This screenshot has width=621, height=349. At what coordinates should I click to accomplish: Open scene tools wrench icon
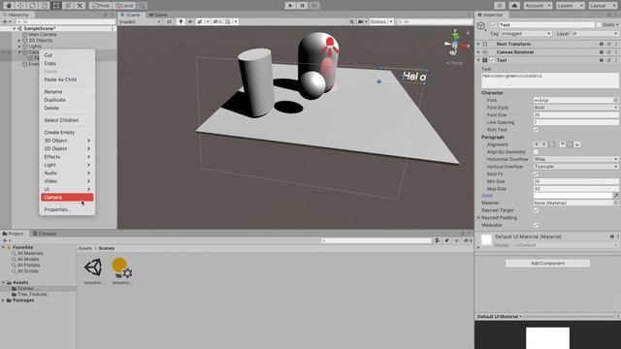coord(351,21)
